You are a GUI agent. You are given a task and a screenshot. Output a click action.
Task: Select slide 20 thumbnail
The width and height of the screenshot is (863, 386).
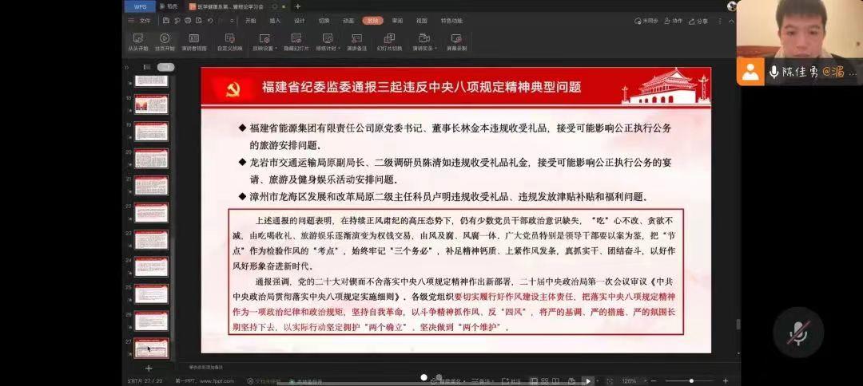(151, 158)
